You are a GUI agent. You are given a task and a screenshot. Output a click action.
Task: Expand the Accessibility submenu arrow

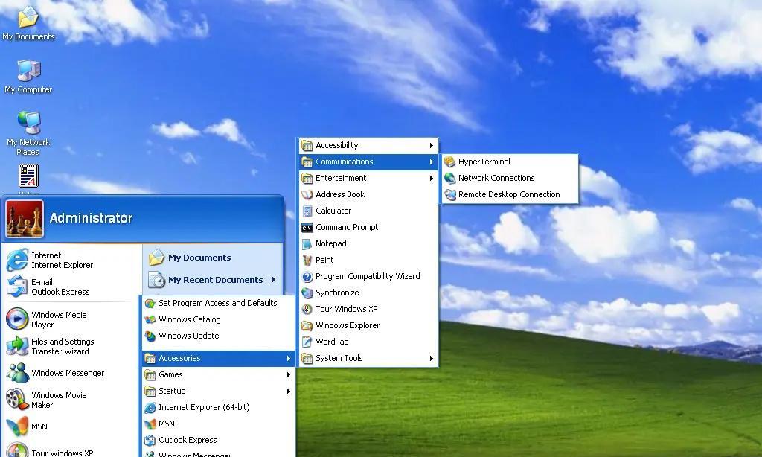(x=432, y=145)
